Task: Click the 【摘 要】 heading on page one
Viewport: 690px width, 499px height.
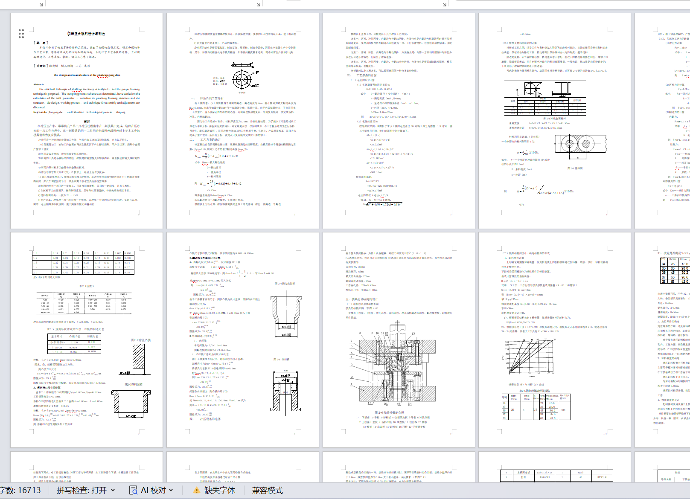Action: point(41,43)
